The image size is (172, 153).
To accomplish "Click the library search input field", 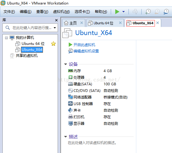I will click(30, 28).
